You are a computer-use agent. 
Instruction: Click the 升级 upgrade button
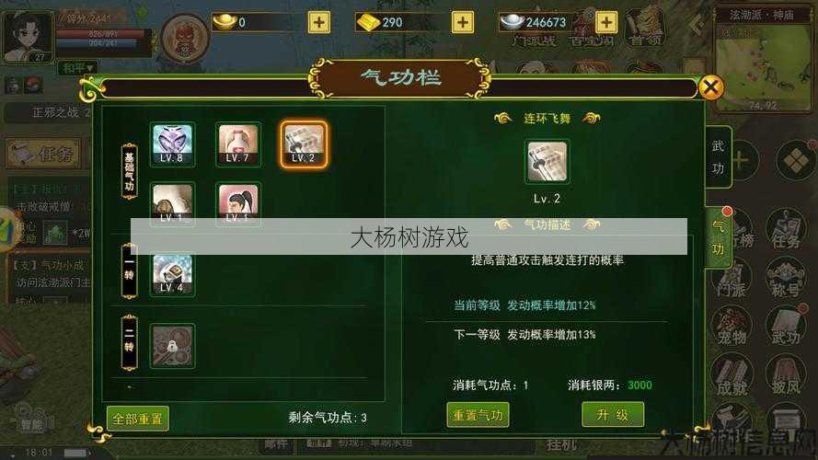(613, 415)
